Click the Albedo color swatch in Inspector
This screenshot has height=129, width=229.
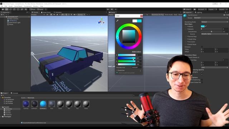[x=203, y=26]
